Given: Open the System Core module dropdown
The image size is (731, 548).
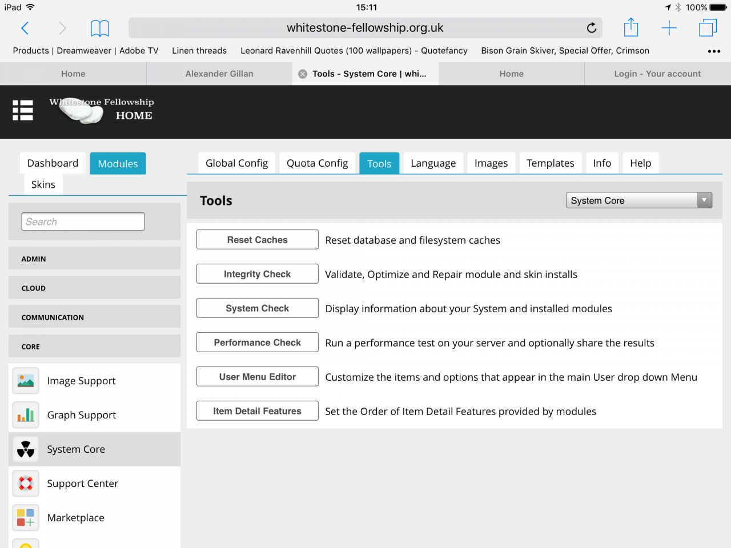Looking at the screenshot, I should click(x=639, y=200).
